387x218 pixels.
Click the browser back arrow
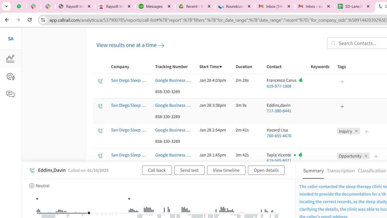7,20
